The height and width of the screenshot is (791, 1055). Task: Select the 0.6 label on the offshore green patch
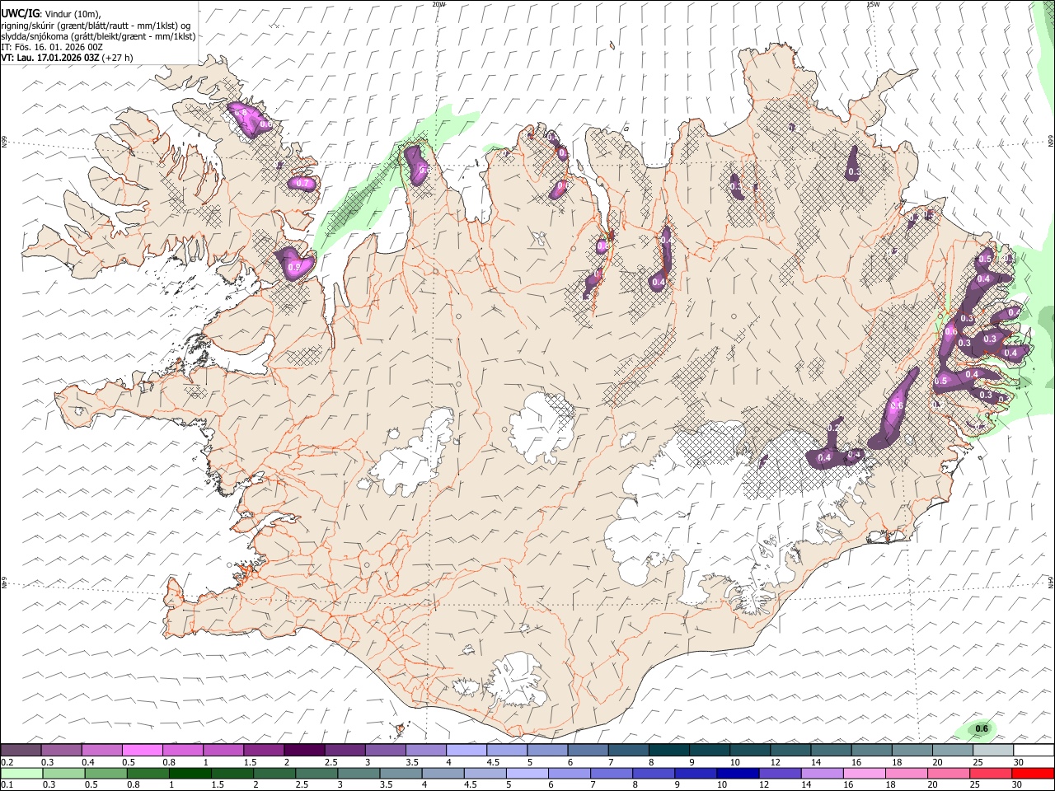[x=982, y=728]
